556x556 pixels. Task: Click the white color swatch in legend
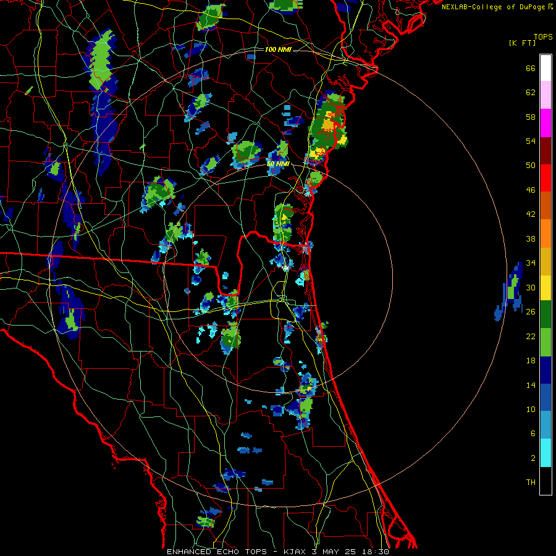[x=545, y=68]
